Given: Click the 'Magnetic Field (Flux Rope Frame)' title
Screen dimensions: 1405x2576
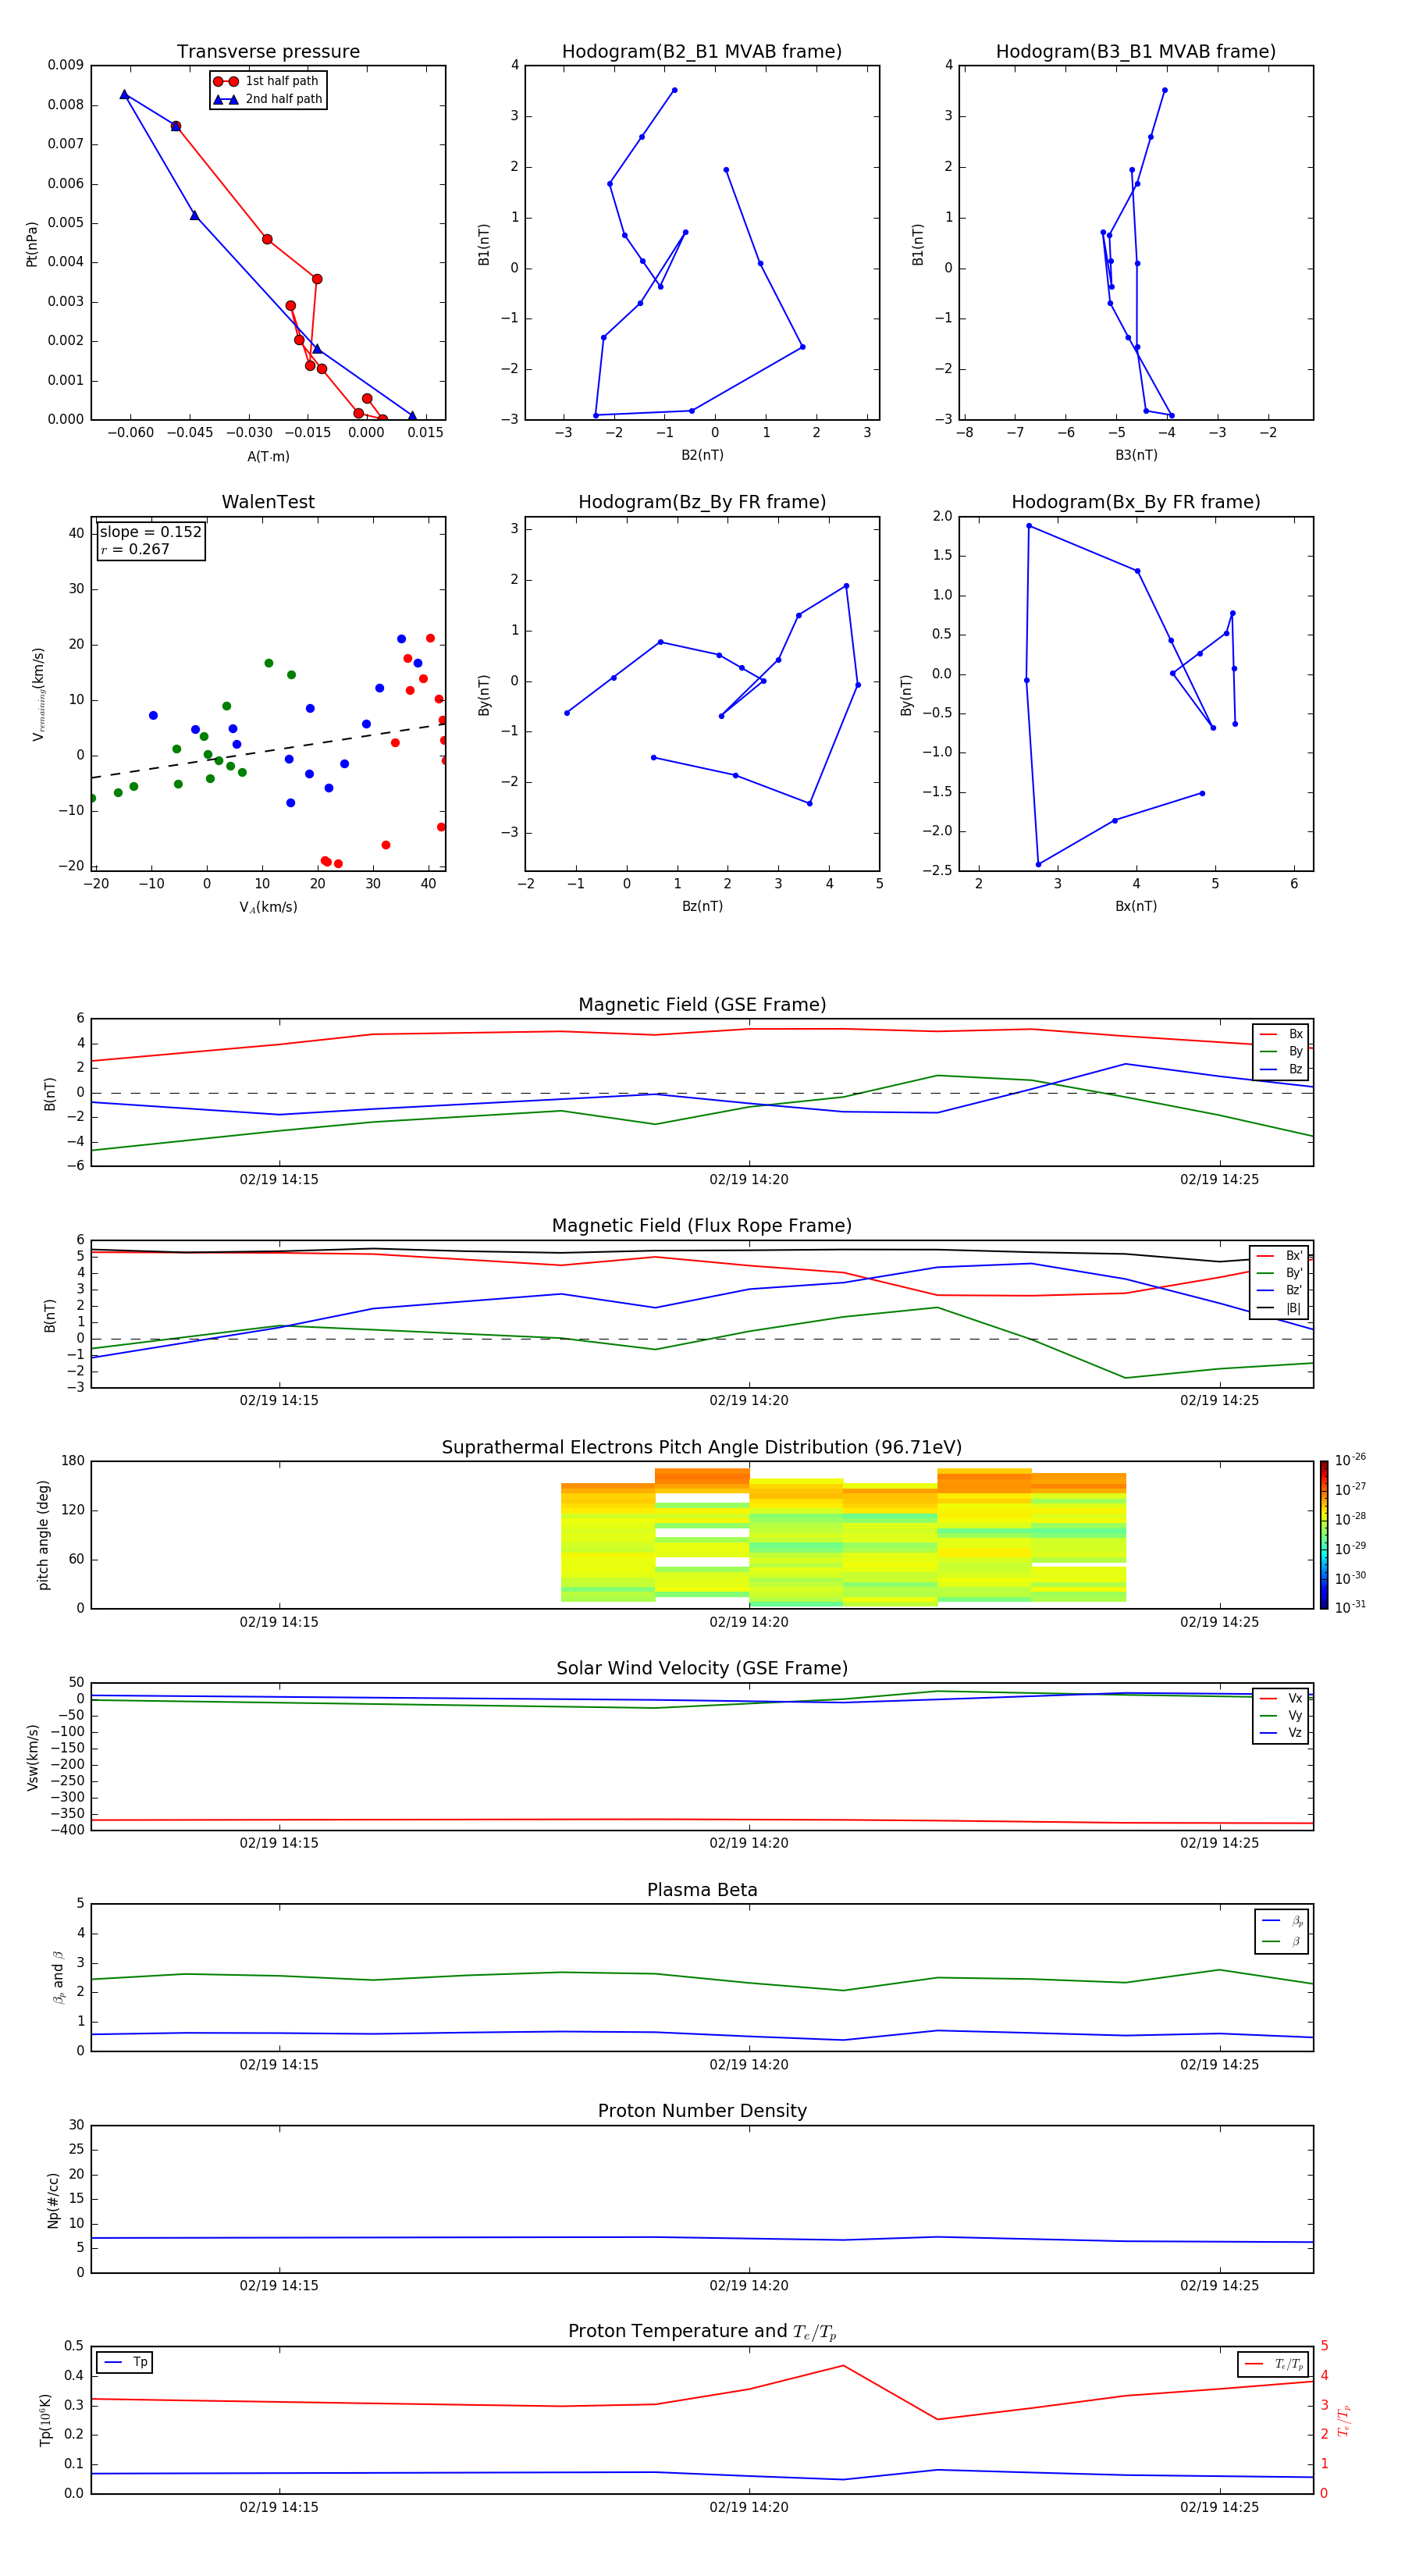Looking at the screenshot, I should point(702,1226).
